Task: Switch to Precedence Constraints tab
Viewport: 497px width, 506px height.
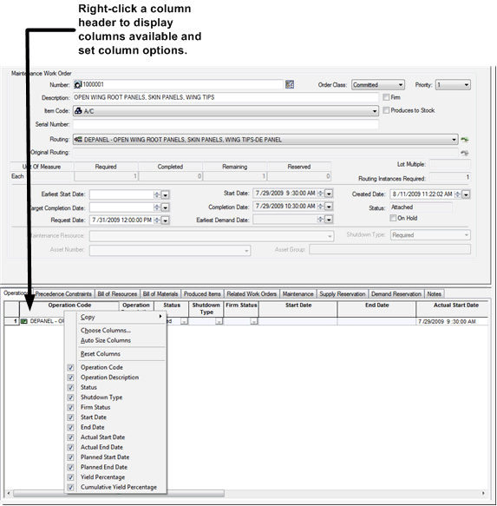Action: pos(63,294)
